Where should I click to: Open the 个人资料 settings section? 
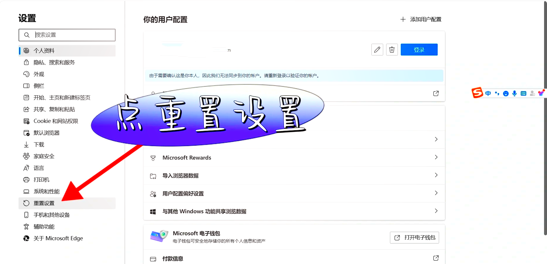67,50
